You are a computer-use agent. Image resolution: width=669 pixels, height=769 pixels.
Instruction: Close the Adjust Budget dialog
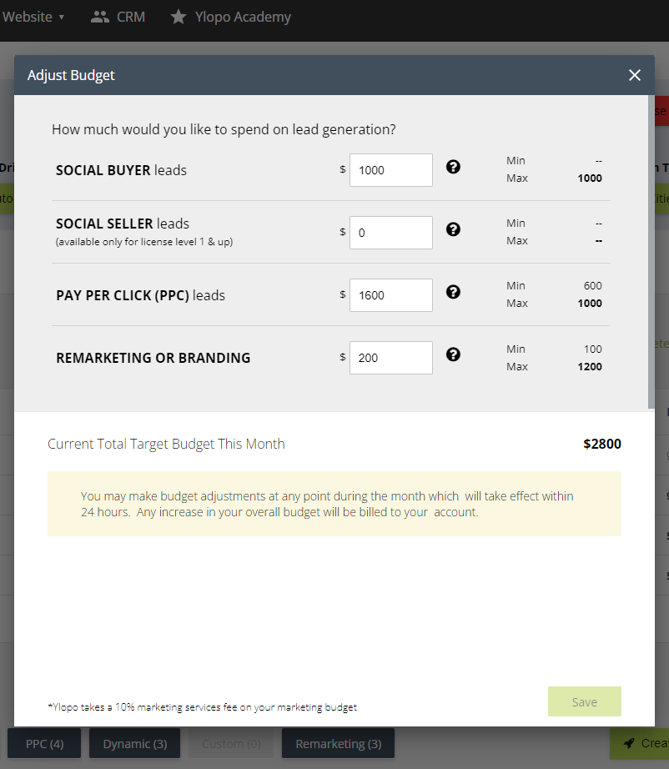tap(635, 75)
